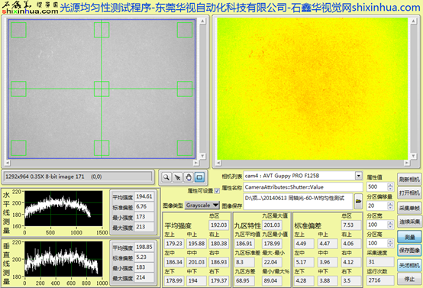423x288 pixels.
Task: Click the 保存图像 save image button
Action: pos(409,251)
